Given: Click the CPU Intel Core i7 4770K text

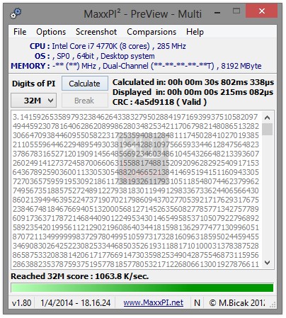Looking at the screenshot, I should (108, 46).
